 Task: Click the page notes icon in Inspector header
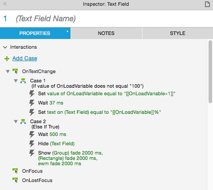(x=207, y=4)
